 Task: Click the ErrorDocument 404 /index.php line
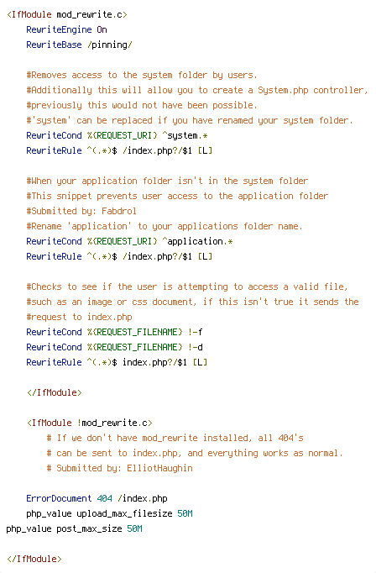tap(97, 498)
